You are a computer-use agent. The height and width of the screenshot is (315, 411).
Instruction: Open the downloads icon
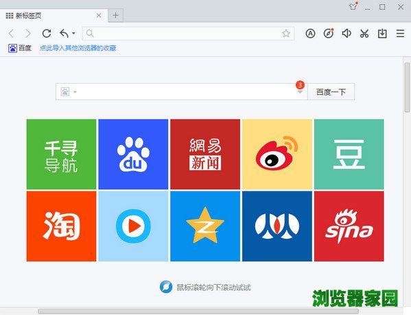tap(382, 34)
